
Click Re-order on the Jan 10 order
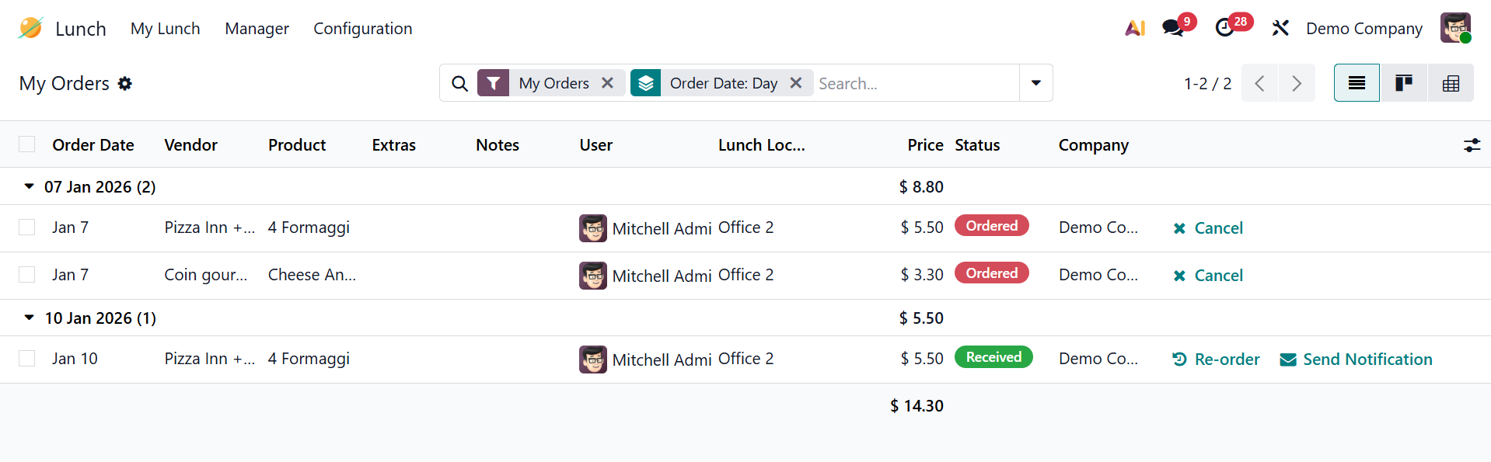tap(1216, 360)
